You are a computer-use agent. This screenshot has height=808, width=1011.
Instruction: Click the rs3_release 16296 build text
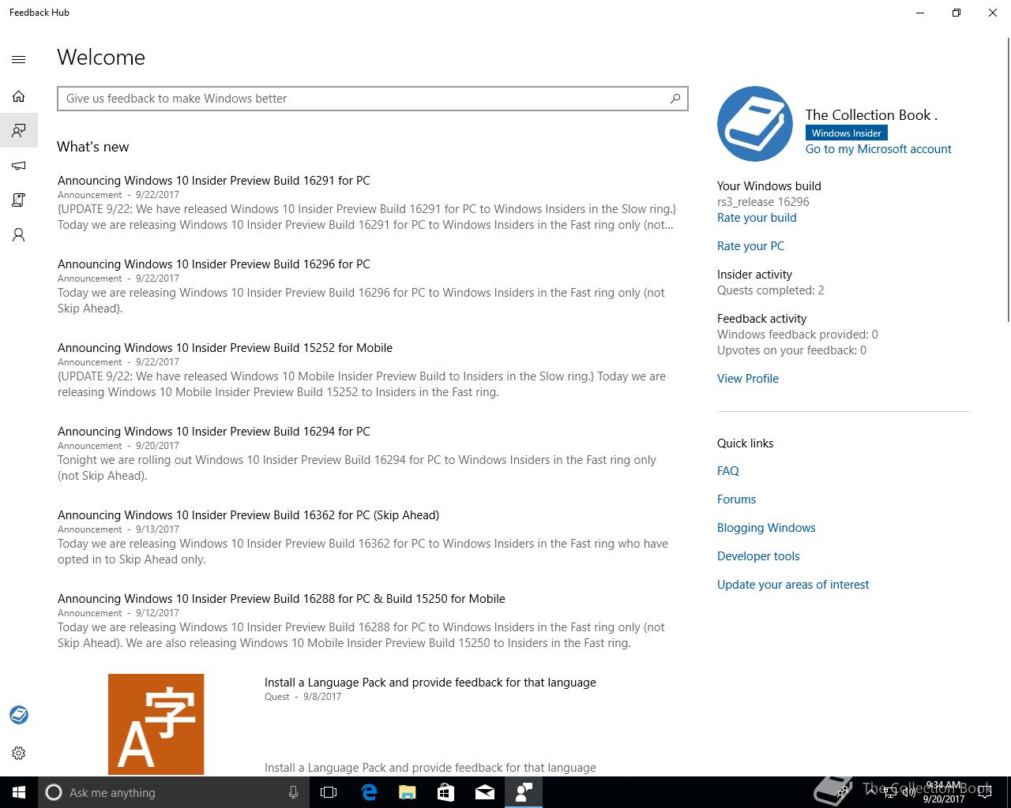pos(763,202)
